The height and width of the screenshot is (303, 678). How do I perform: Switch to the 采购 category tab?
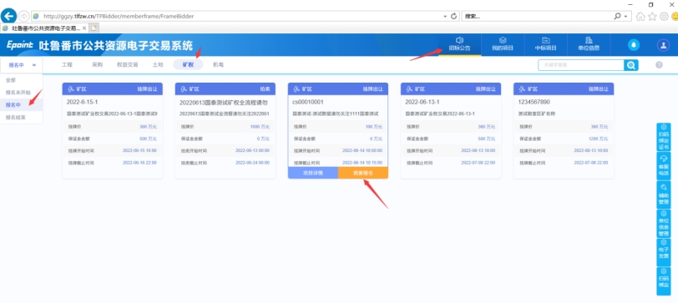[98, 65]
